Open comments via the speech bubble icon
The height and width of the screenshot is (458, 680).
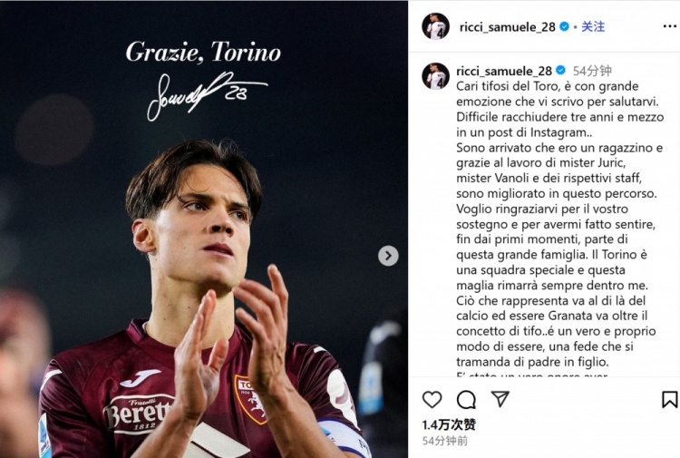[x=466, y=400]
